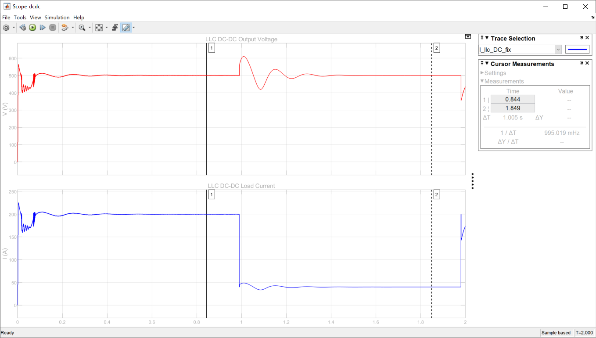Maximize axes using icon above the plots
Image resolution: width=596 pixels, height=338 pixels.
(468, 37)
